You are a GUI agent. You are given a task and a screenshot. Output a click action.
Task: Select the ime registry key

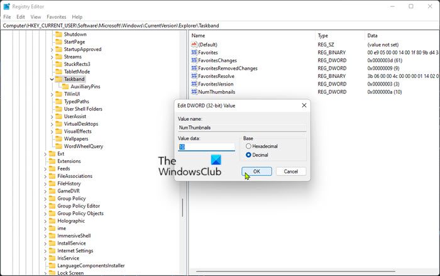62,228
